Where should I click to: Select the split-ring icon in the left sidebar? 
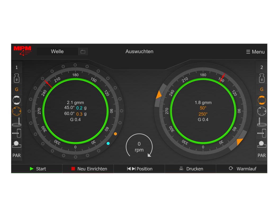pos(17,100)
